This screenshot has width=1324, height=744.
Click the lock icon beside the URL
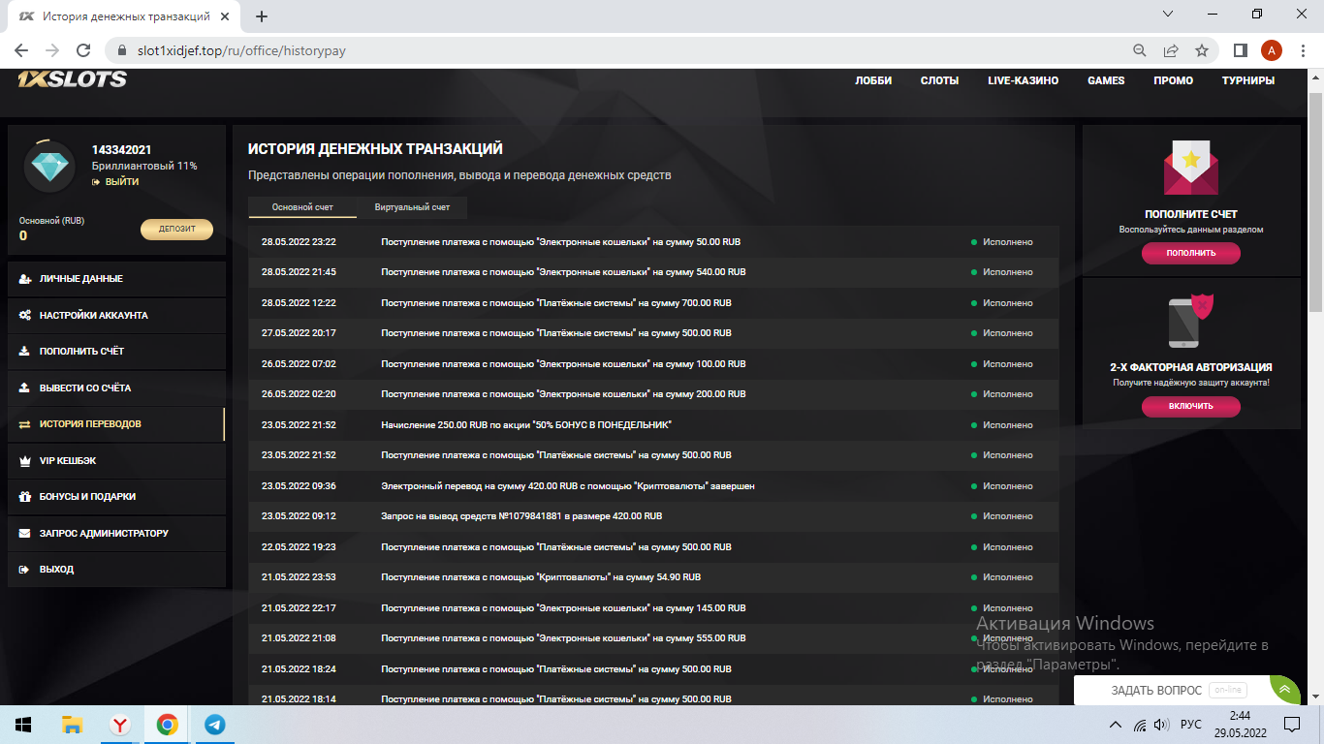pos(122,50)
